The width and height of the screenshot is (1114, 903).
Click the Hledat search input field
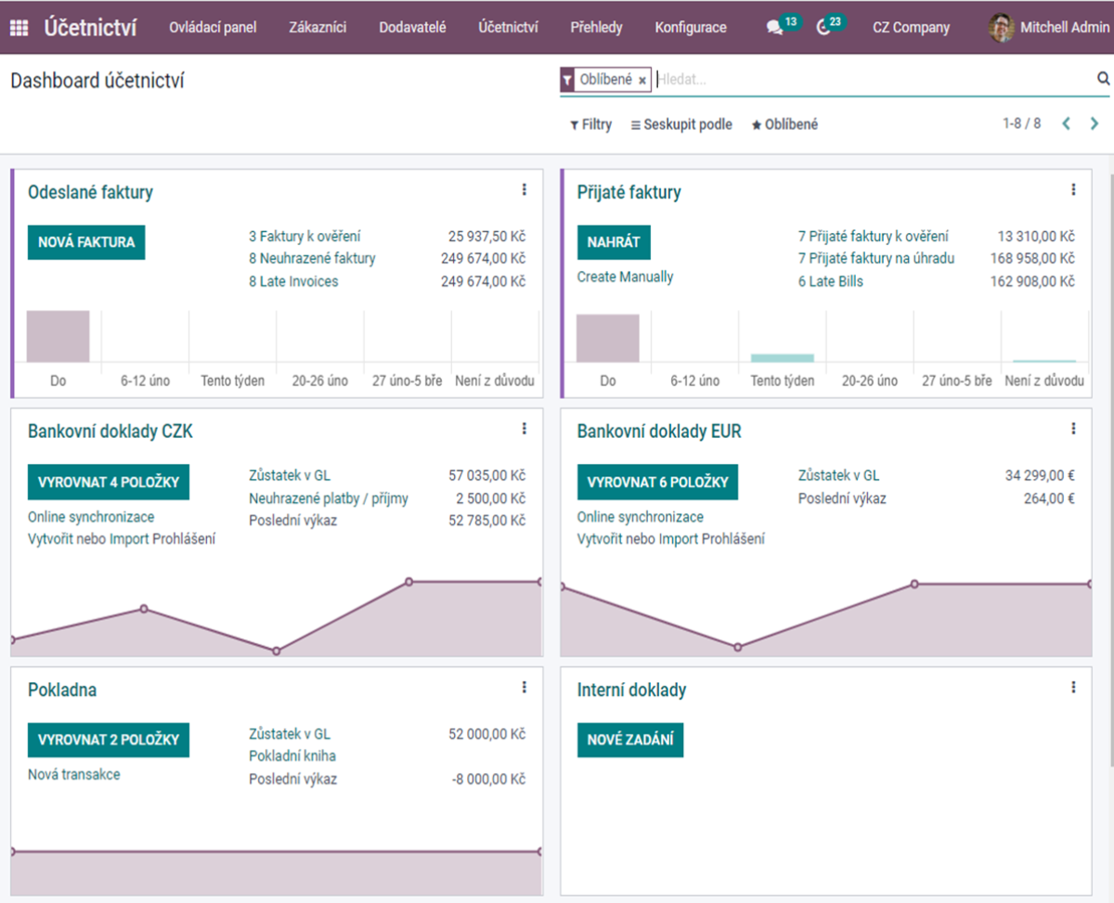pyautogui.click(x=873, y=80)
